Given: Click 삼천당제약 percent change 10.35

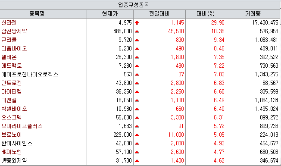Looking at the screenshot, I should [x=218, y=31].
